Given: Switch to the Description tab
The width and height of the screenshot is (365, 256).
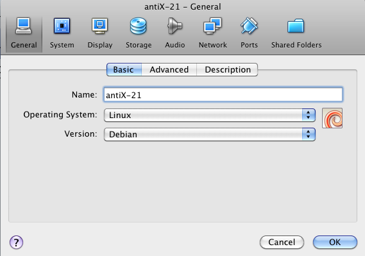Looking at the screenshot, I should coord(228,69).
